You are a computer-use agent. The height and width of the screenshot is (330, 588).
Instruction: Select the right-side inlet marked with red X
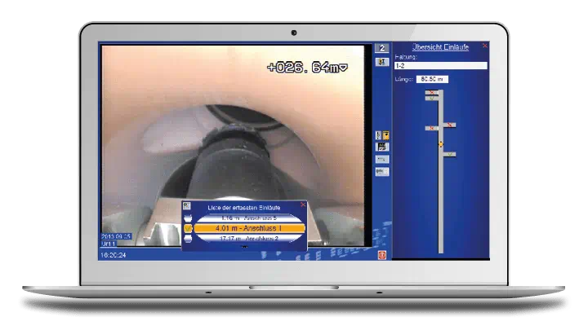coord(449,125)
